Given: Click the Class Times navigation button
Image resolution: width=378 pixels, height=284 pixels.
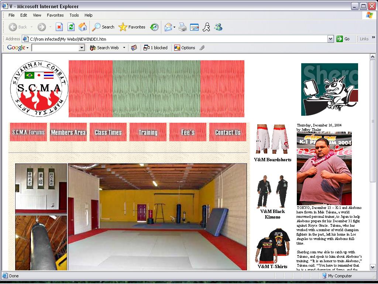Looking at the screenshot, I should [108, 132].
